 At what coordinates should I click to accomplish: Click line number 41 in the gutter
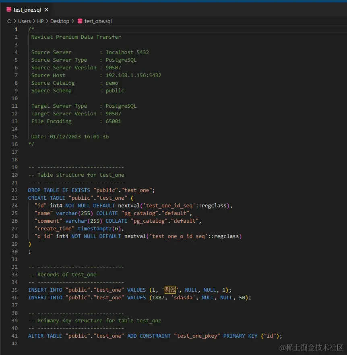click(x=14, y=336)
